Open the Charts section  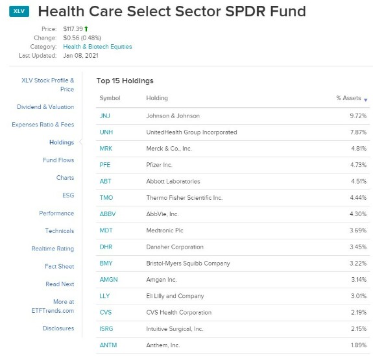coord(65,178)
